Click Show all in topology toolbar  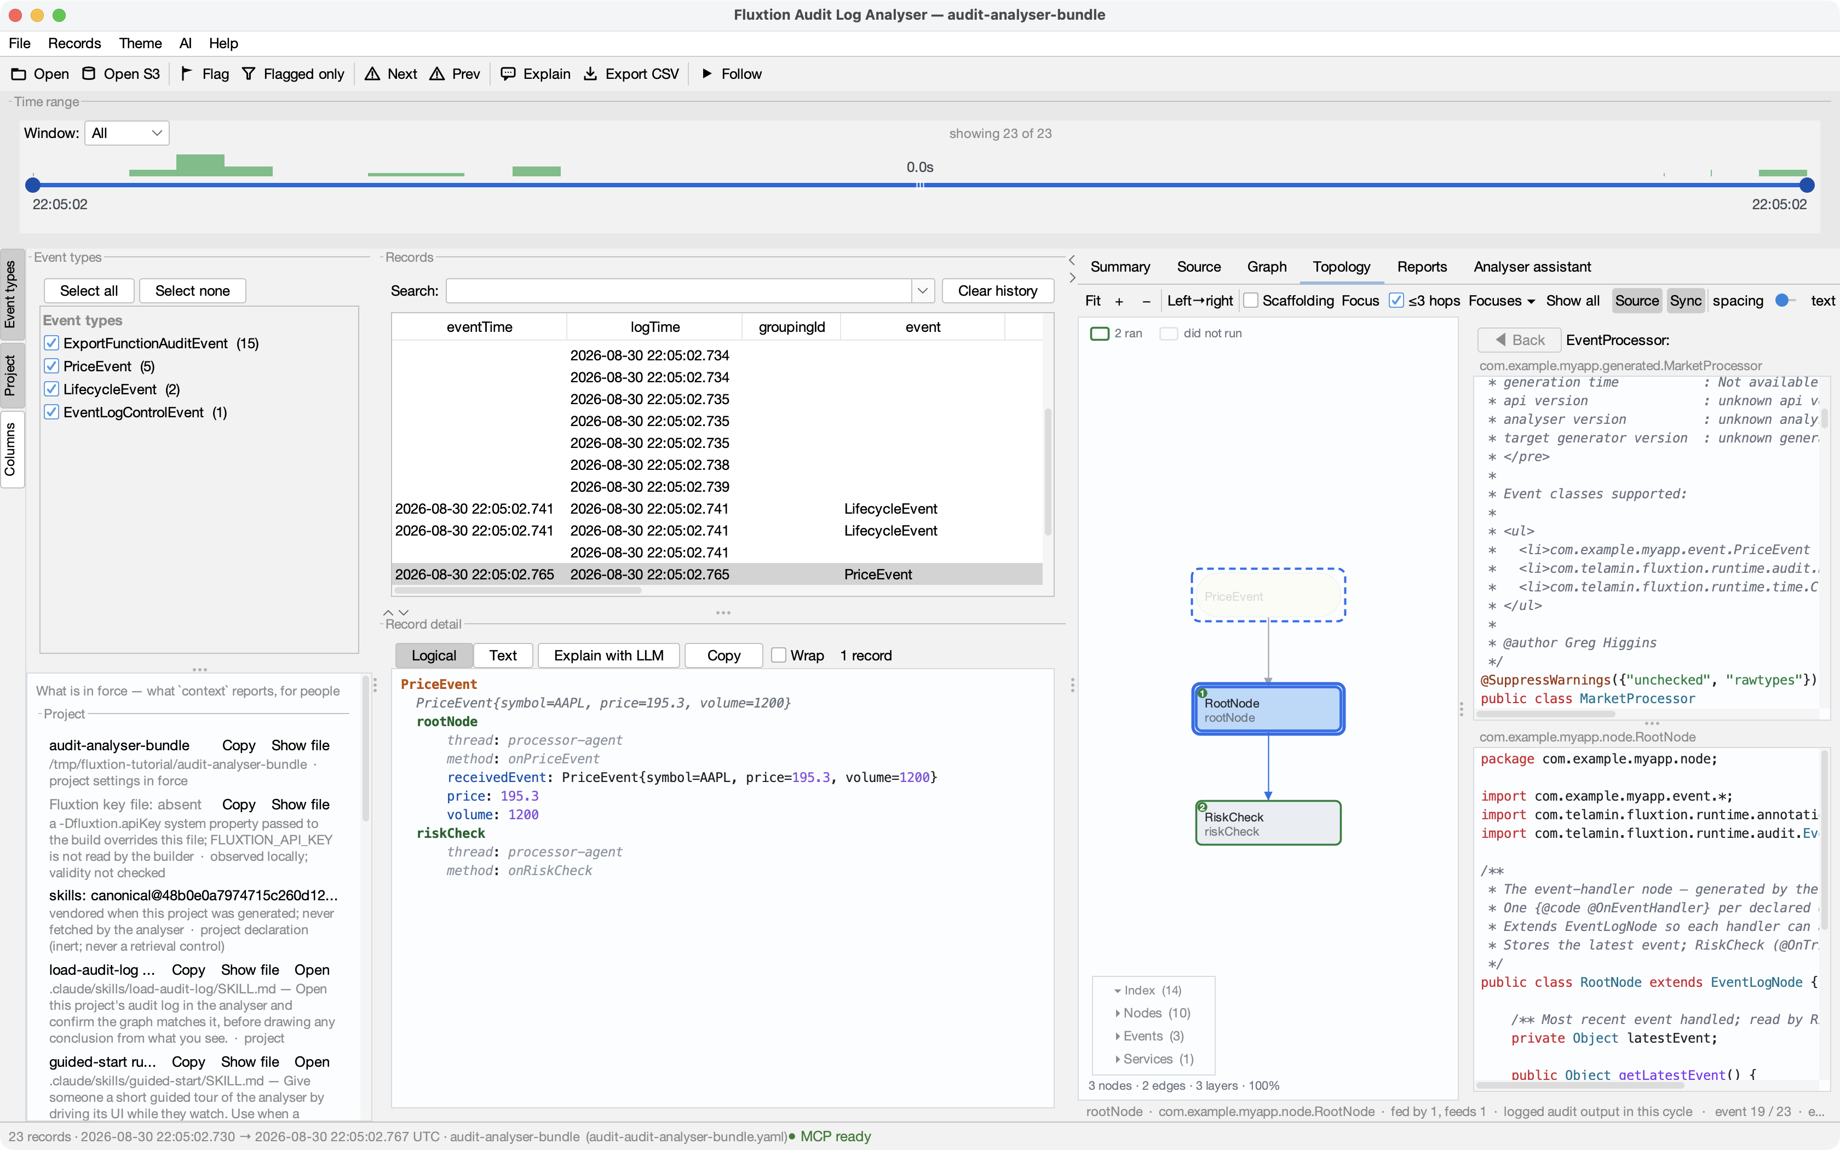(1572, 301)
